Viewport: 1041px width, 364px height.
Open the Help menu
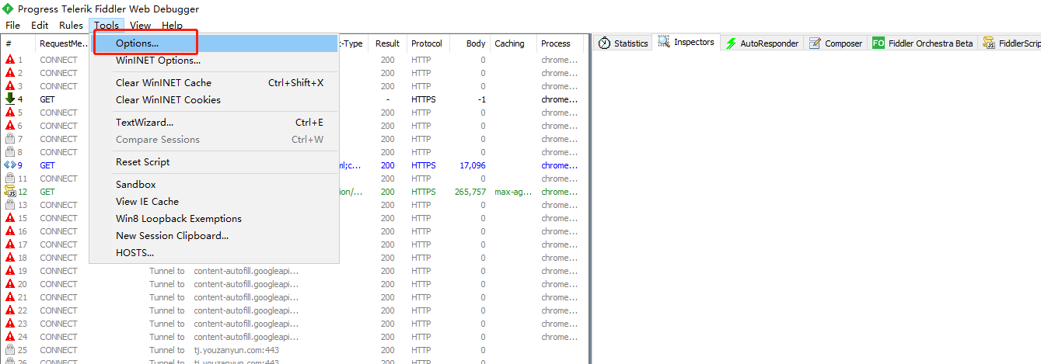point(172,25)
